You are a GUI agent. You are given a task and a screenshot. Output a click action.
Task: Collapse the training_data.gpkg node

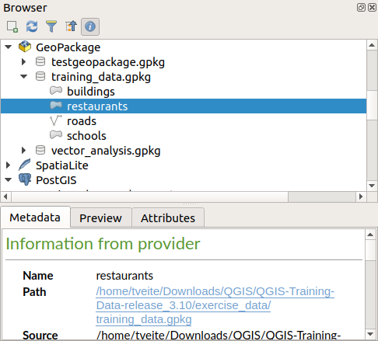(23, 77)
